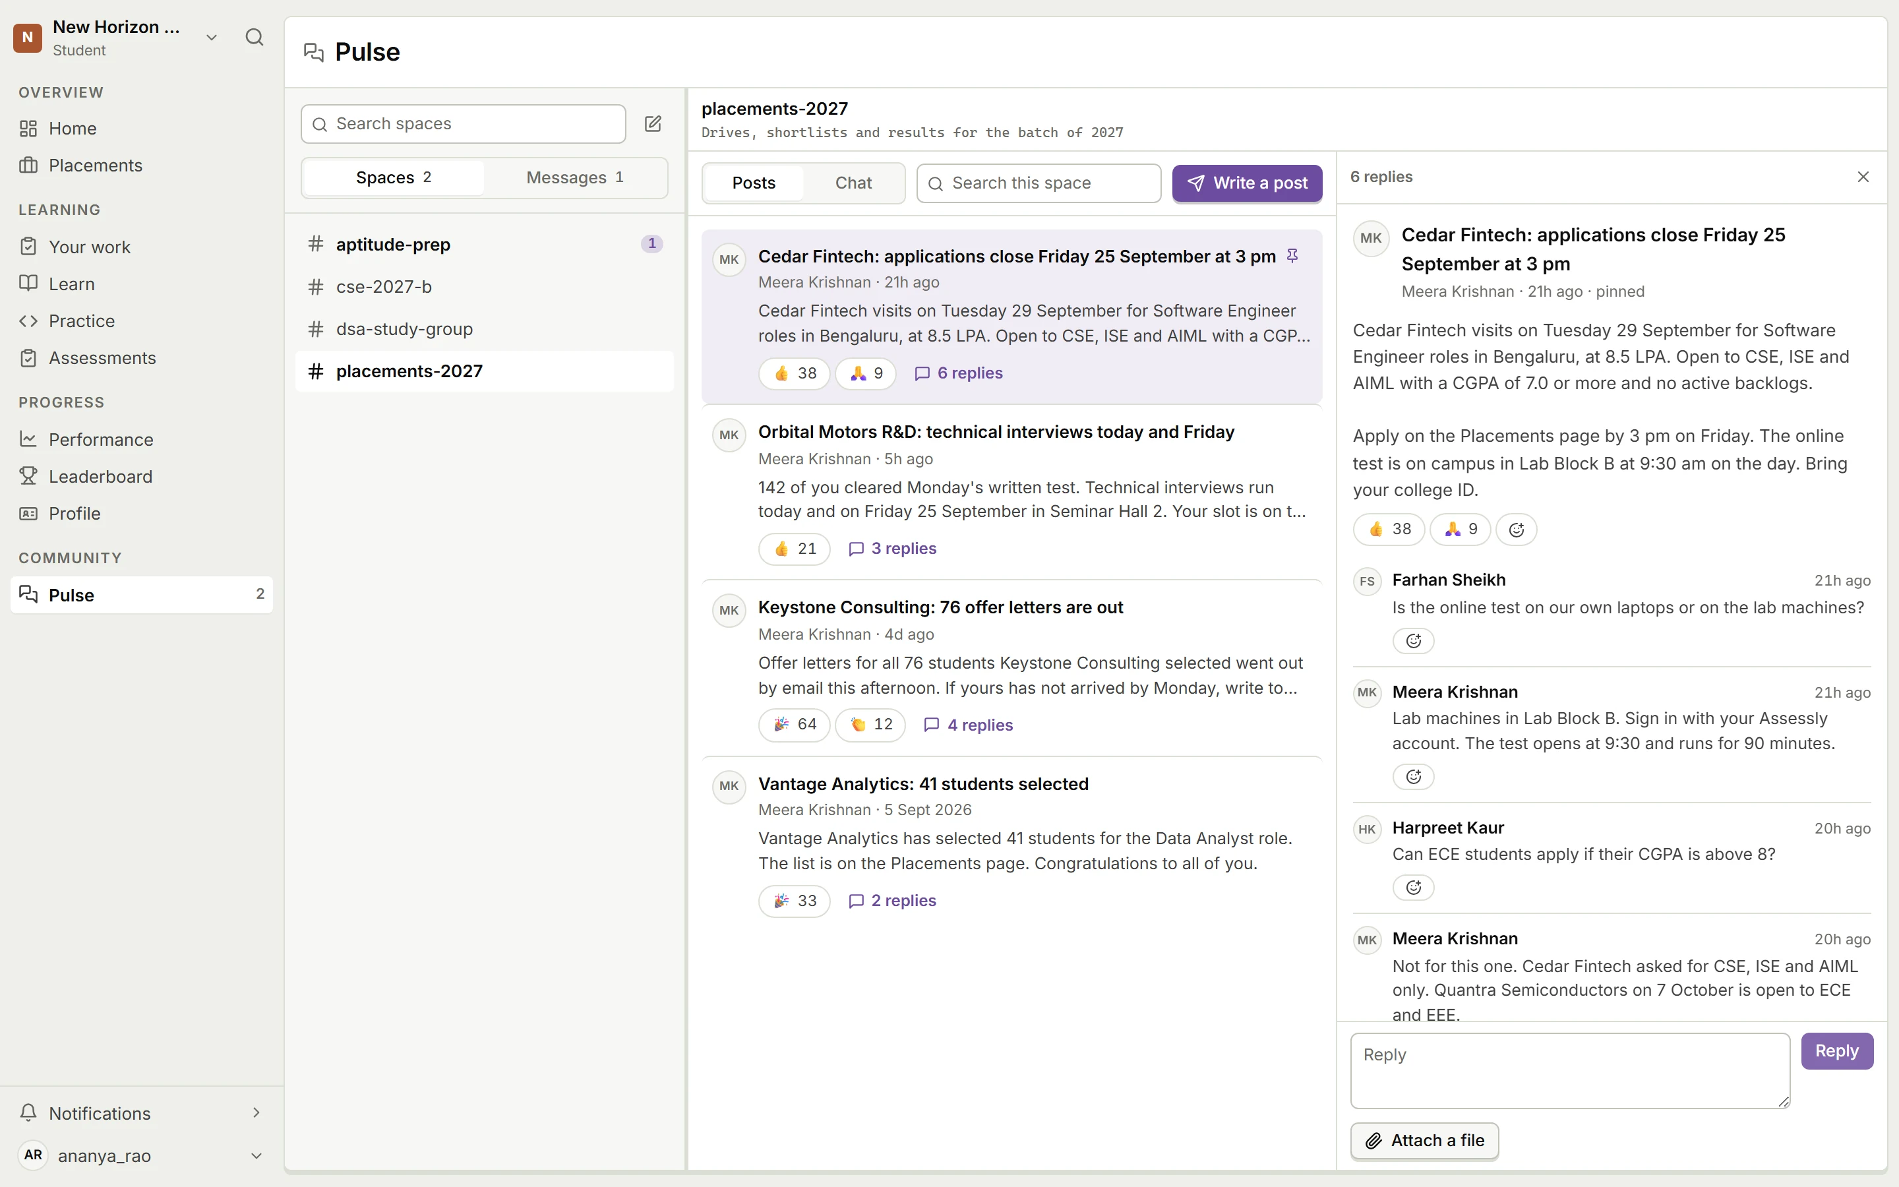Open Home from the sidebar

(x=141, y=128)
